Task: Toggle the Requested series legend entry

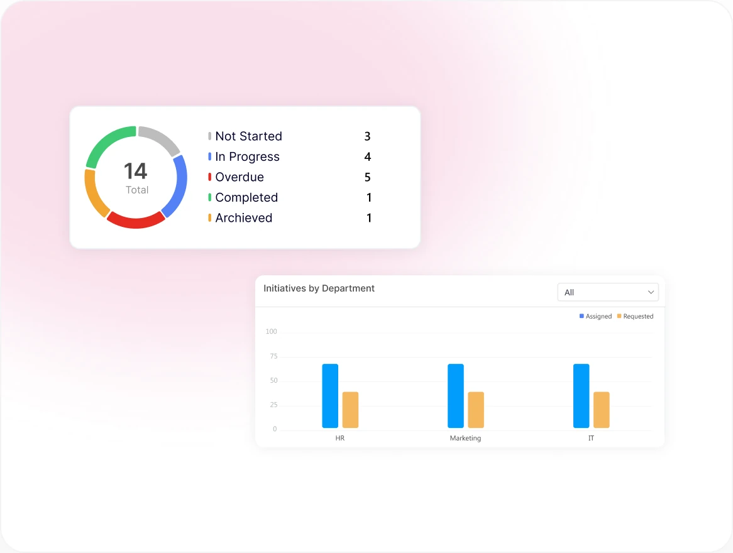Action: 636,317
